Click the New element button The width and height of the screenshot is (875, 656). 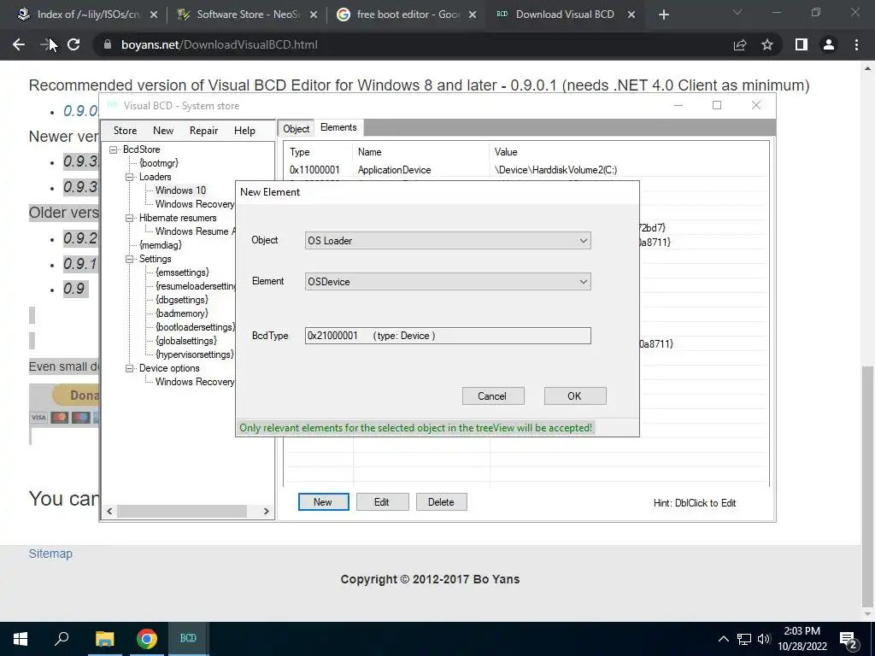(323, 502)
